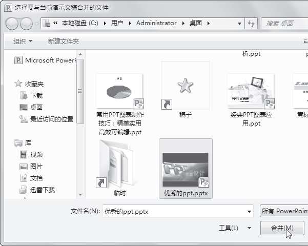This screenshot has height=246, width=308.
Task: Open 下载 folder in favorites
Action: (x=36, y=95)
